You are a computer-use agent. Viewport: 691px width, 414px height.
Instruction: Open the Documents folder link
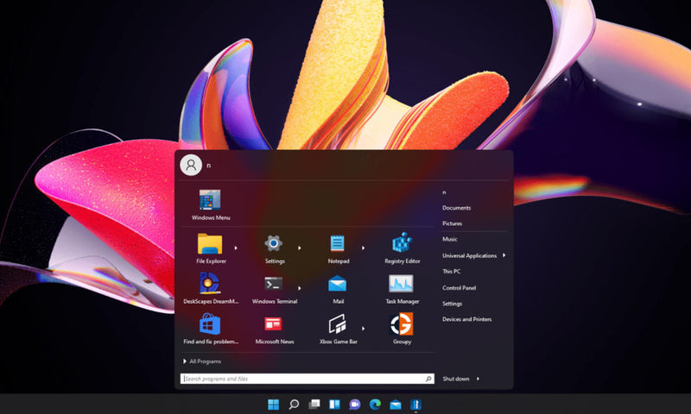point(457,208)
